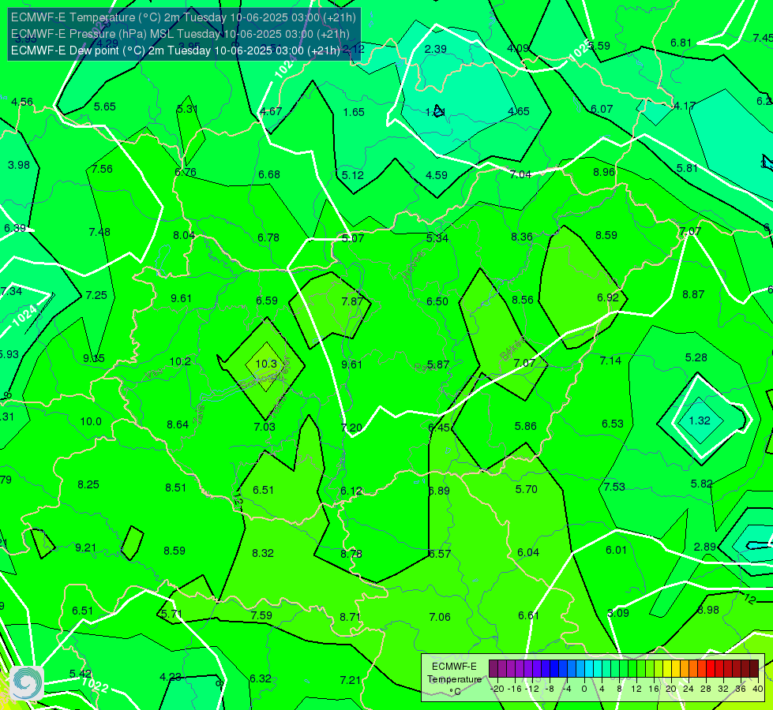Viewport: 773px width, 710px height.
Task: Click the 6.92 dew point value
Action: [608, 297]
